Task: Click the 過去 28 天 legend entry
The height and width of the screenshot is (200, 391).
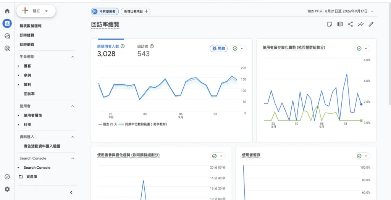Action: [x=108, y=124]
